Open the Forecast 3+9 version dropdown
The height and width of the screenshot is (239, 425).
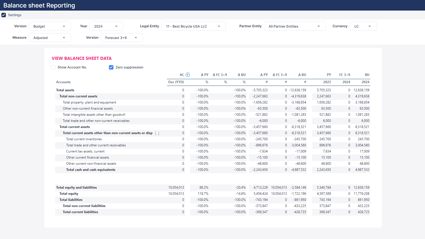pyautogui.click(x=122, y=38)
